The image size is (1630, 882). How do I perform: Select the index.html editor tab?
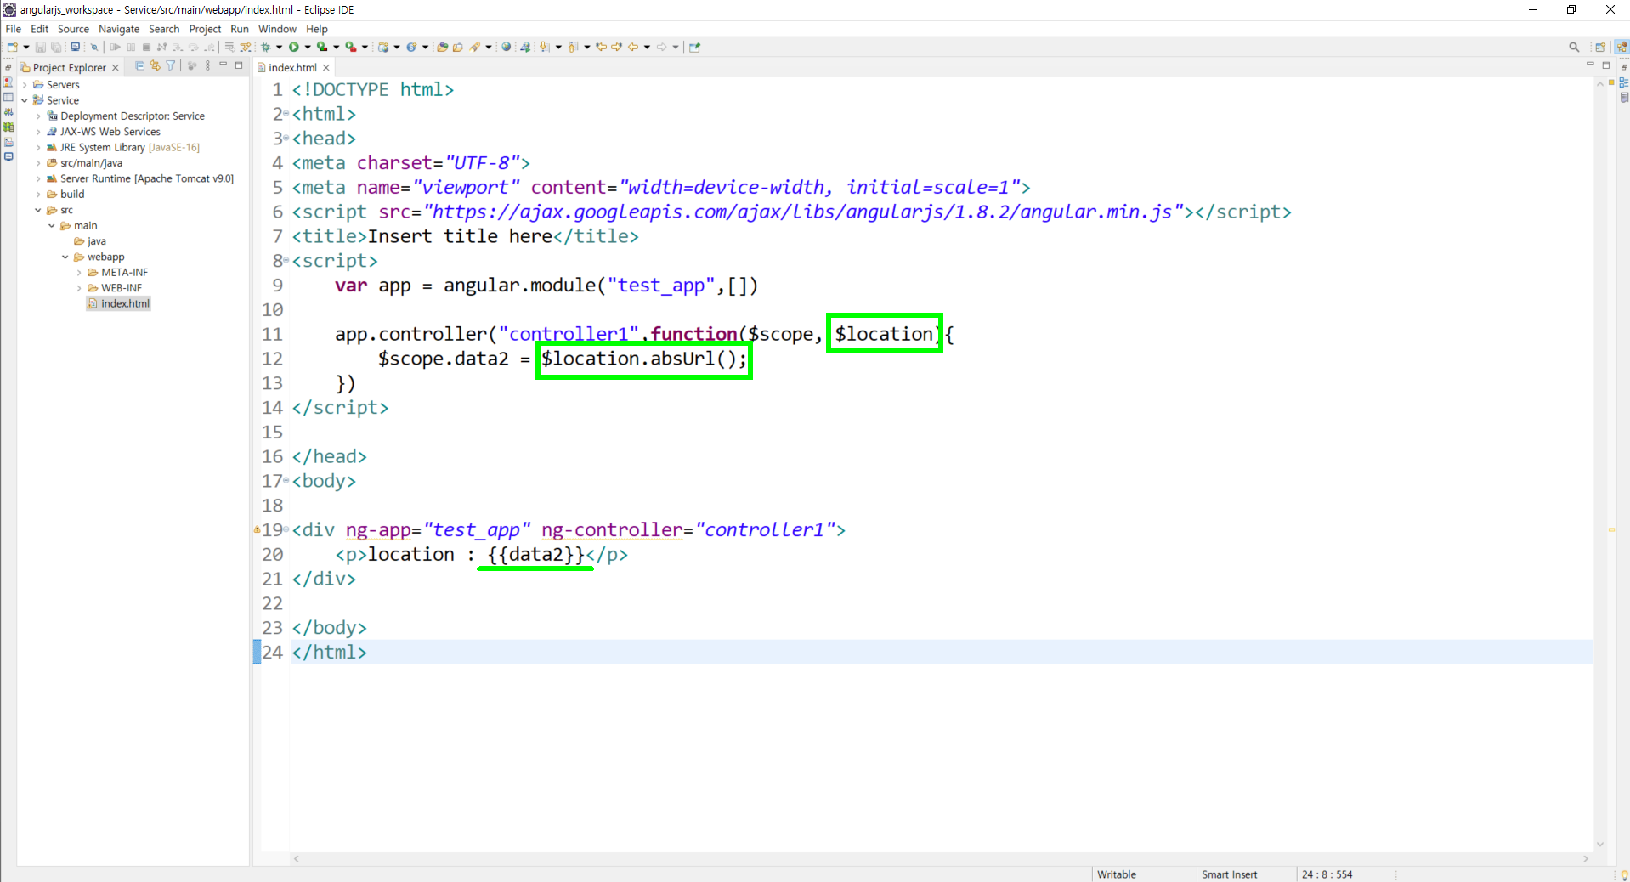coord(292,67)
